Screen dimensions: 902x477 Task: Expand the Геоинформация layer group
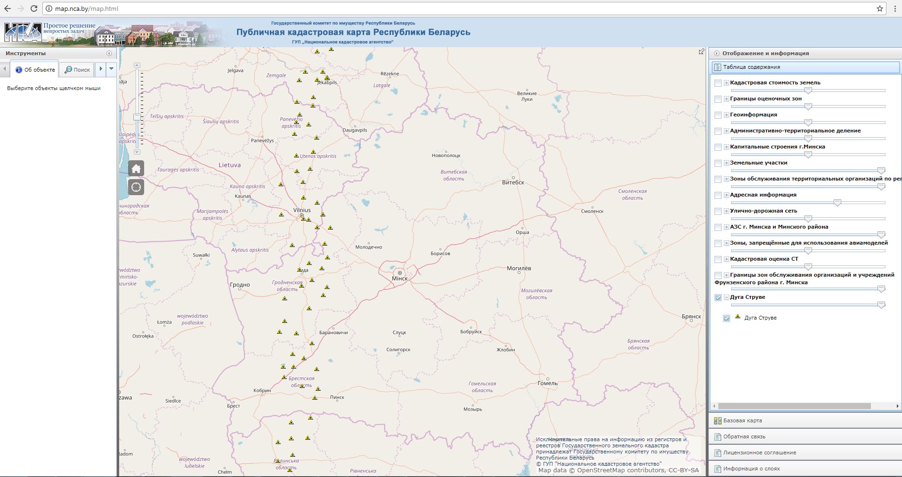pyautogui.click(x=726, y=115)
